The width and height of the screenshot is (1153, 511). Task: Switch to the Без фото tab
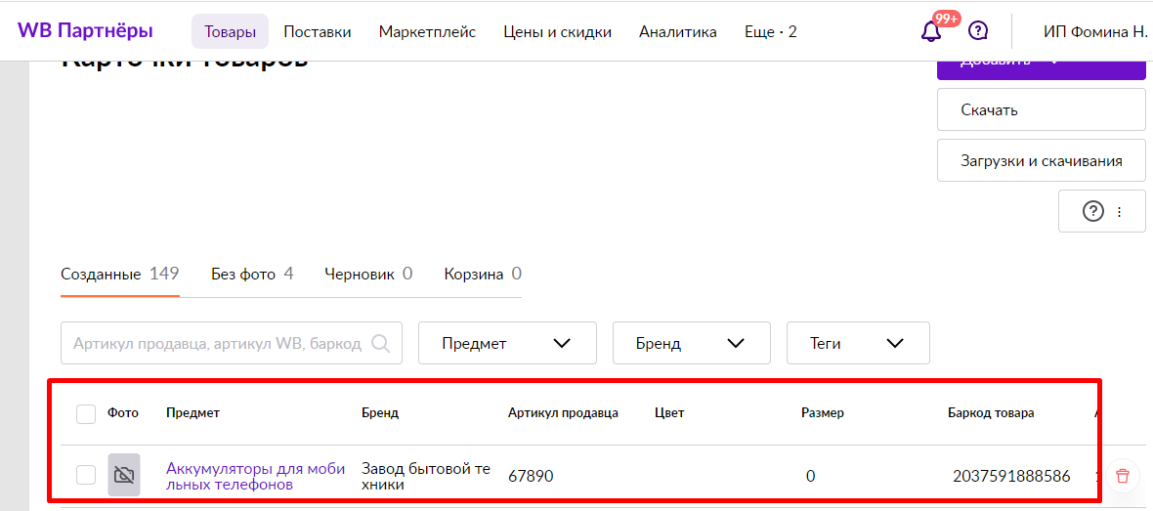tap(252, 275)
